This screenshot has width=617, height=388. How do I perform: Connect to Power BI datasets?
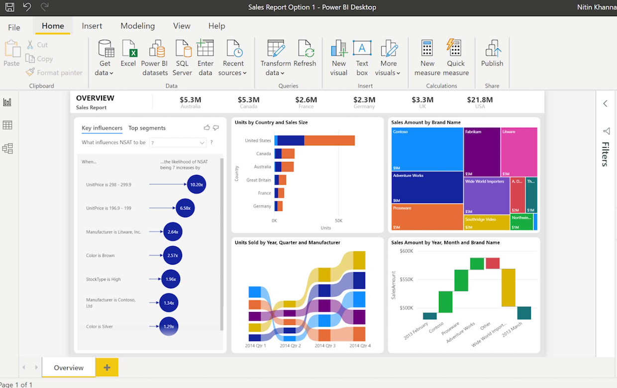pos(155,58)
